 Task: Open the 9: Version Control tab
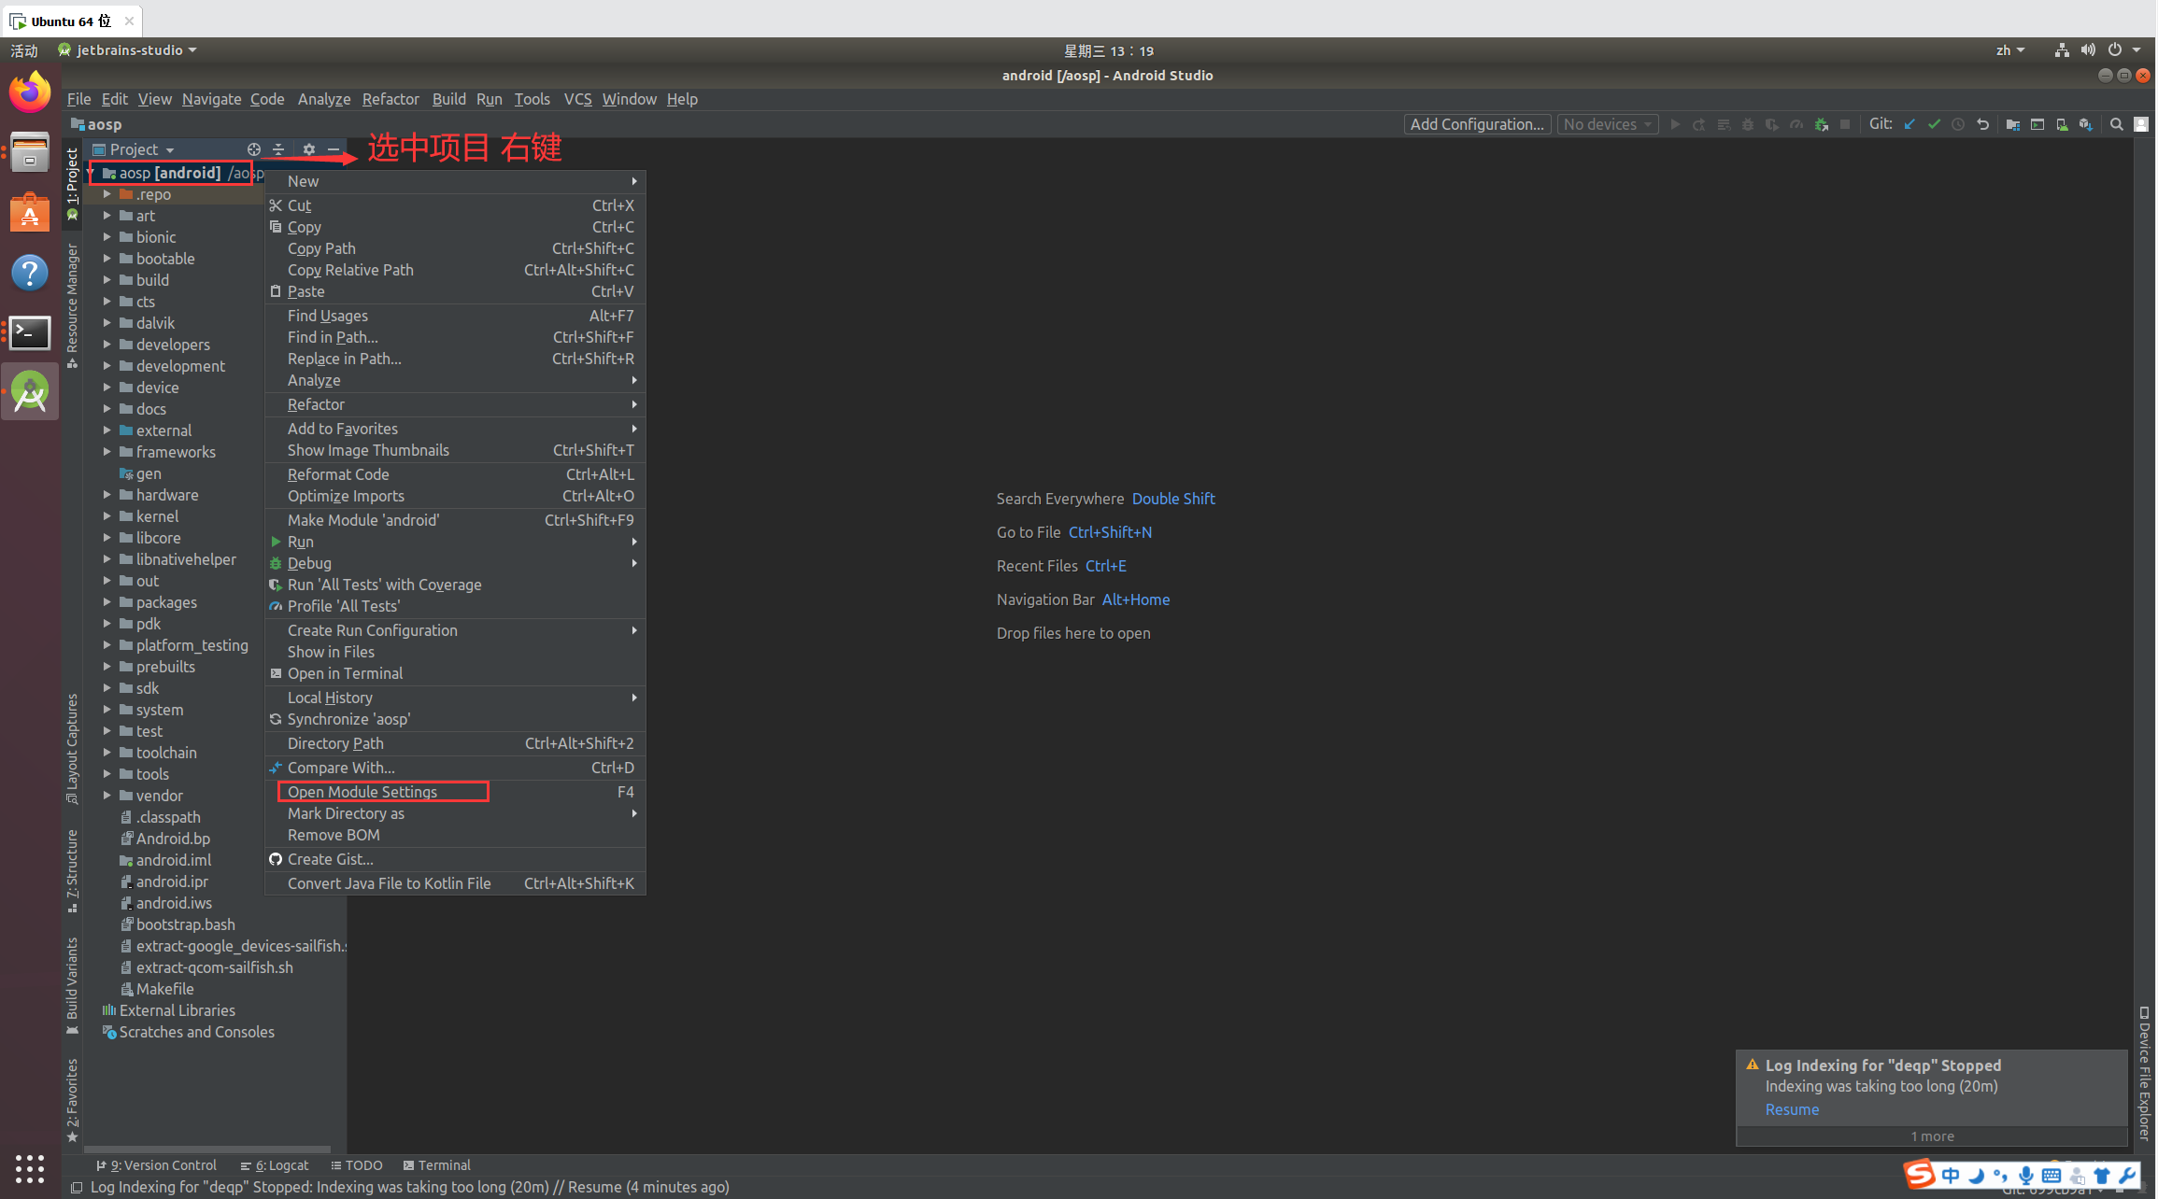pos(156,1165)
